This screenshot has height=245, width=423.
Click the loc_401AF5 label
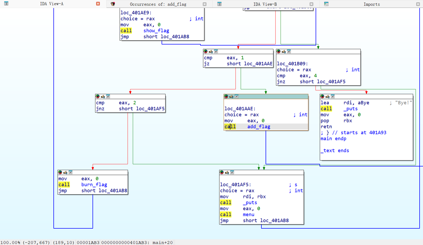[236, 185]
